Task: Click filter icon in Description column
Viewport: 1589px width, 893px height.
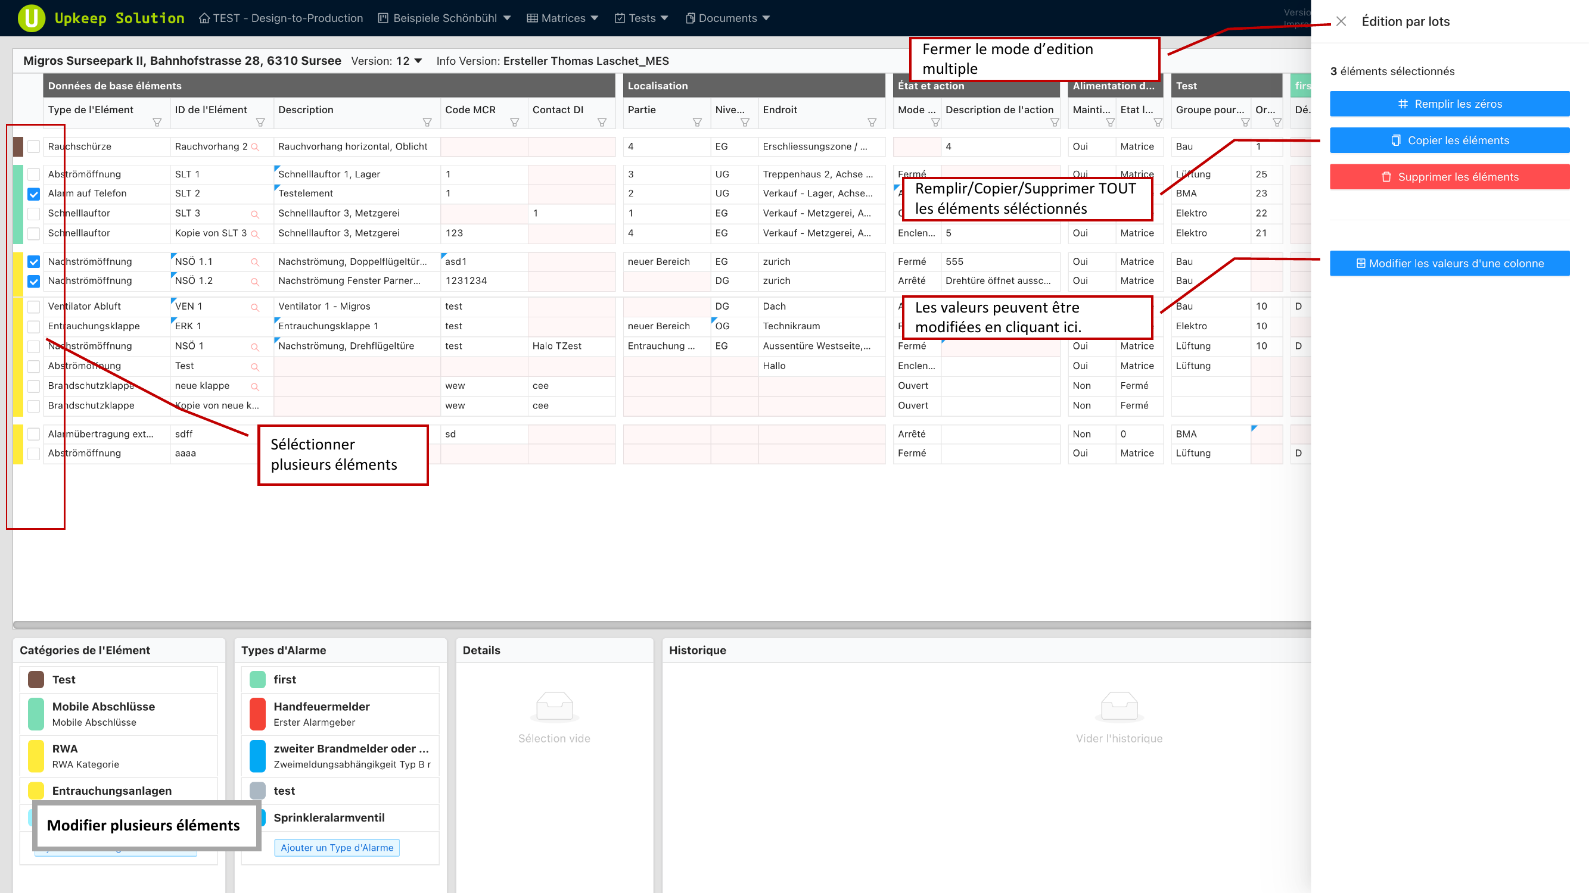Action: click(x=427, y=123)
